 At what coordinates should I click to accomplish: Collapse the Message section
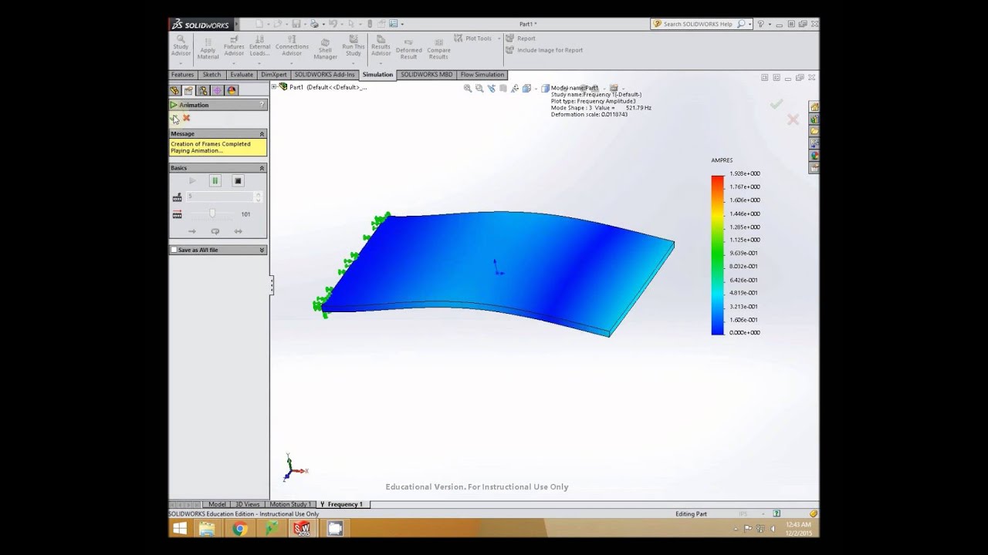point(262,134)
